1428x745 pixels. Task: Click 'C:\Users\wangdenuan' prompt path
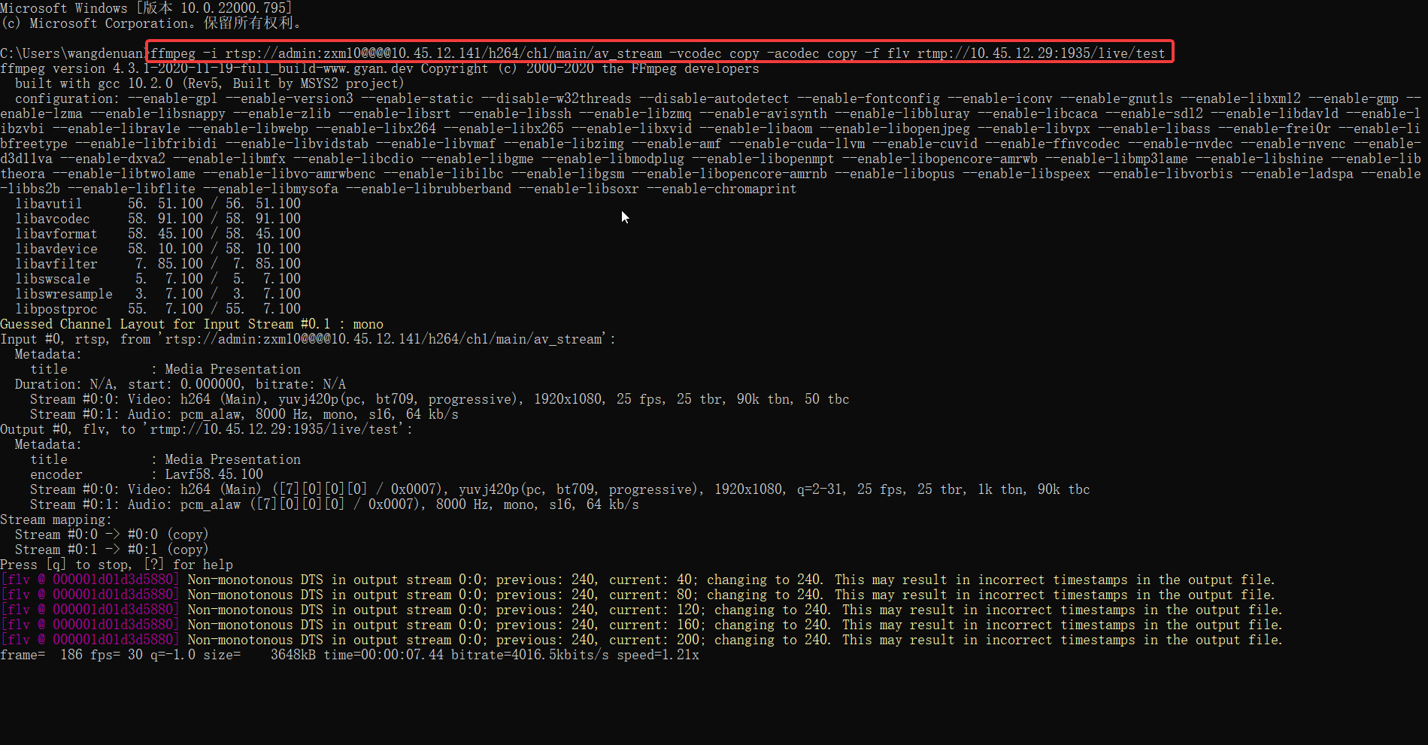72,53
